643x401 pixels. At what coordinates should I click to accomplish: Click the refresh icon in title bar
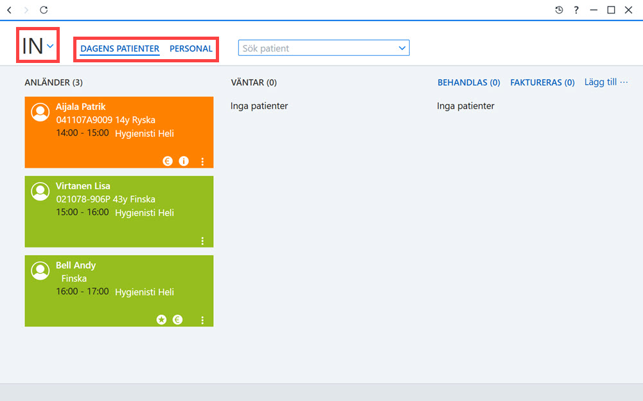point(44,10)
